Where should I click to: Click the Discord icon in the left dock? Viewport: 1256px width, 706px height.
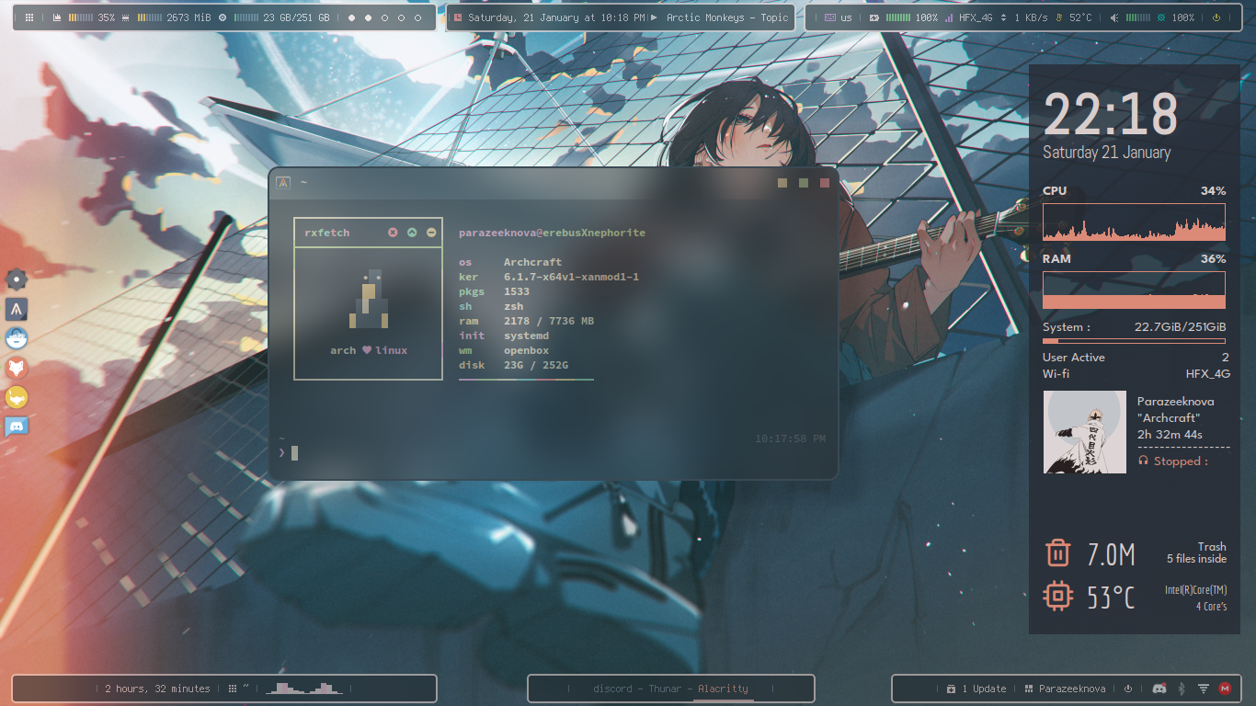17,426
